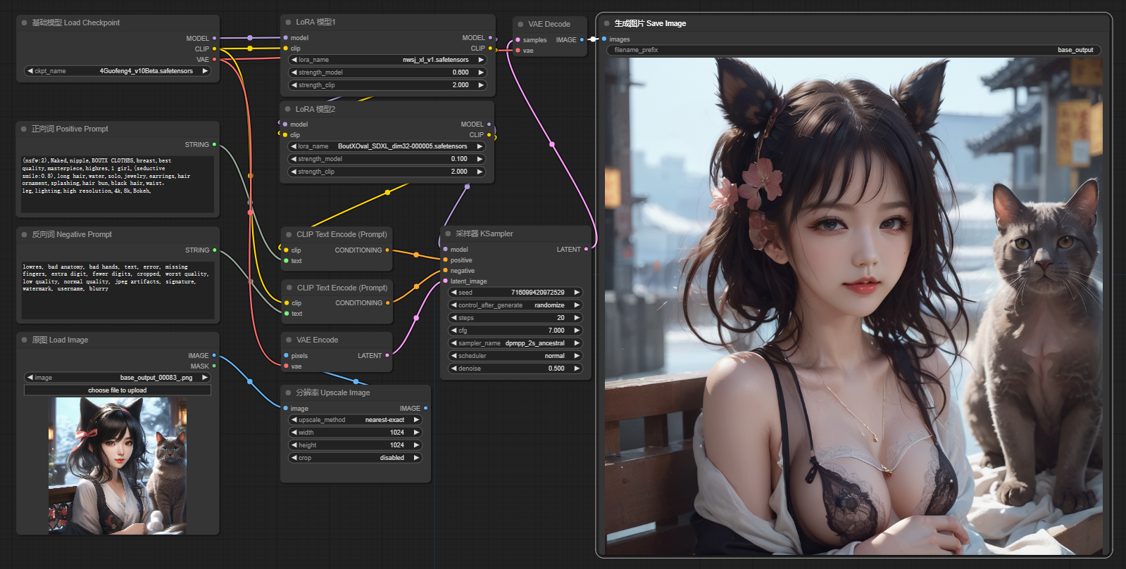This screenshot has height=569, width=1126.
Task: Click the left arrow on the seed field
Action: point(454,293)
